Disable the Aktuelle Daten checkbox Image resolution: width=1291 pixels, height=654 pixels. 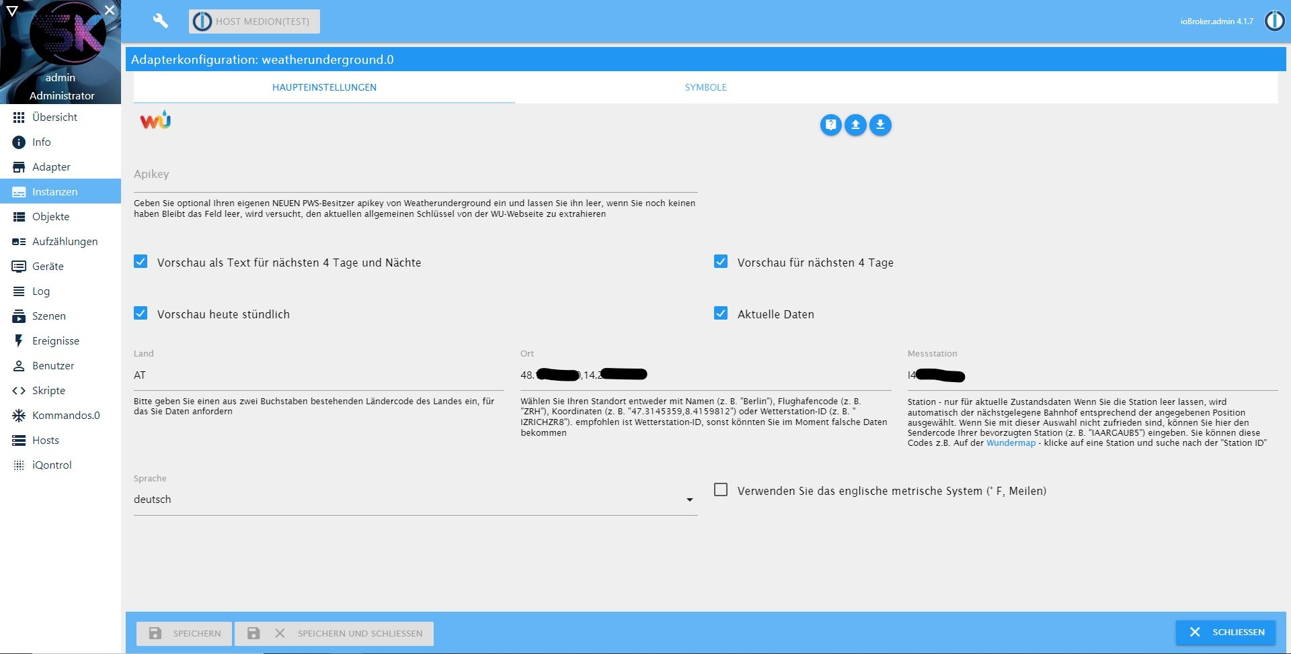coord(721,313)
